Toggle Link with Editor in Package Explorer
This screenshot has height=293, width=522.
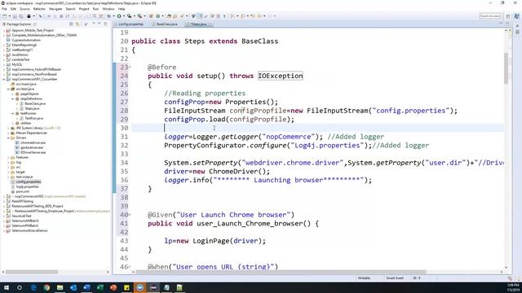coord(77,24)
